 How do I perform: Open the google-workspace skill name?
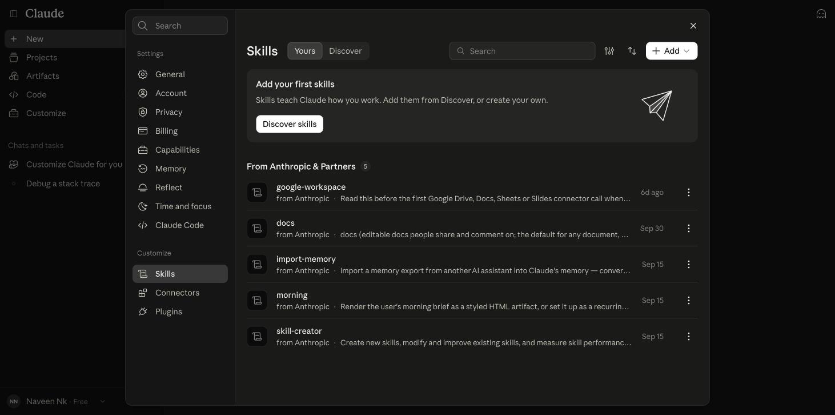tap(311, 187)
